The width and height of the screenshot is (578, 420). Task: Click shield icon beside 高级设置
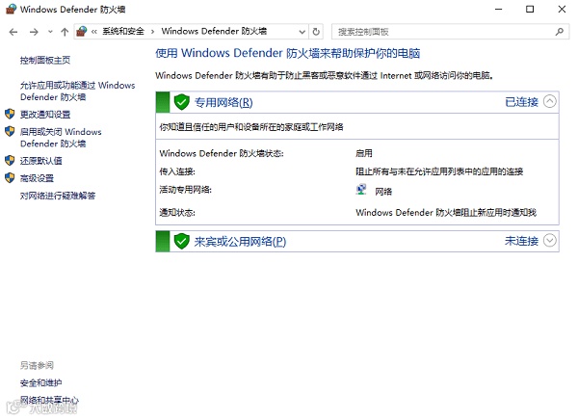10,178
